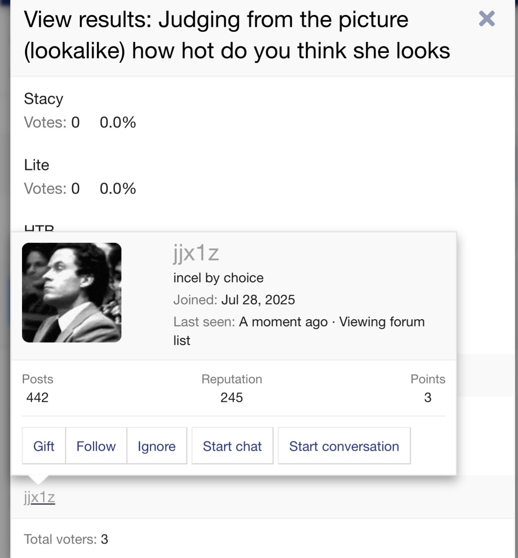Click the Reputation label
Image resolution: width=518 pixels, height=558 pixels.
tap(231, 379)
